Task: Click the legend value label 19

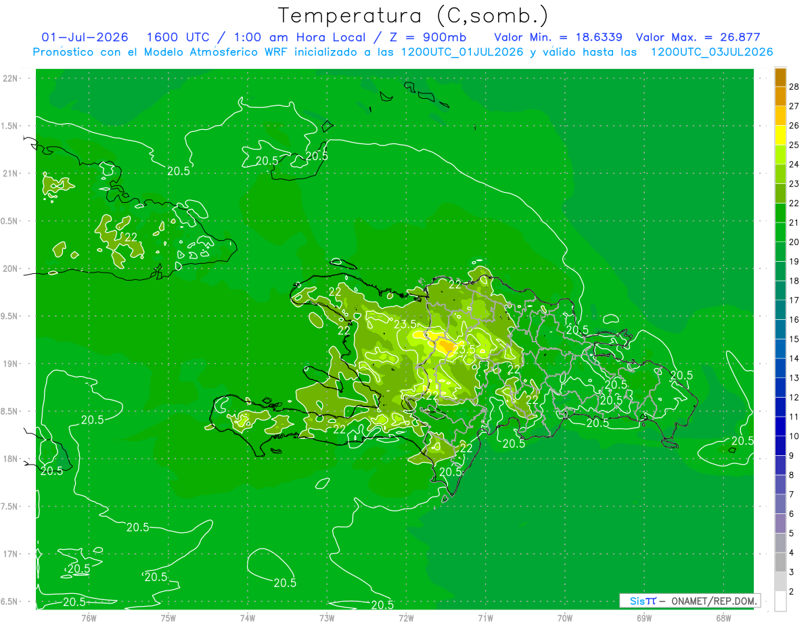Action: tap(794, 262)
